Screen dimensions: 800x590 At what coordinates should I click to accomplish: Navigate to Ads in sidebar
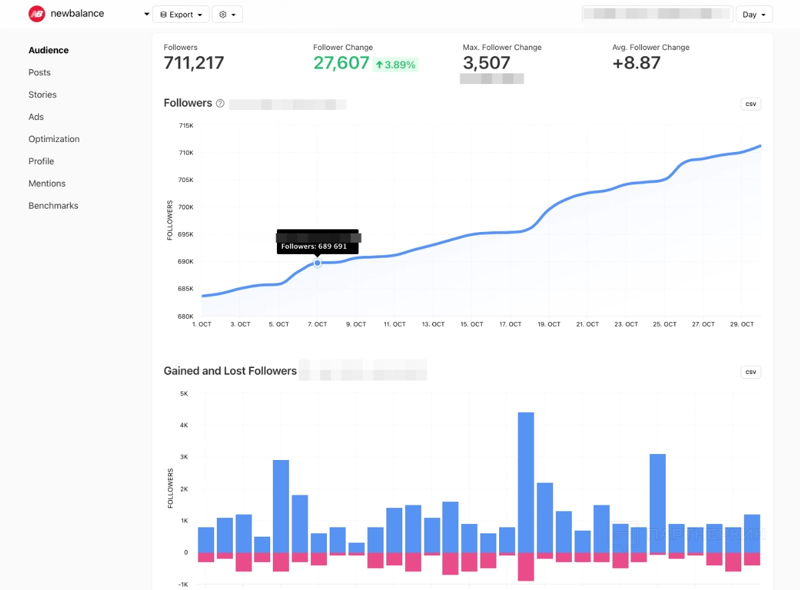click(x=36, y=117)
